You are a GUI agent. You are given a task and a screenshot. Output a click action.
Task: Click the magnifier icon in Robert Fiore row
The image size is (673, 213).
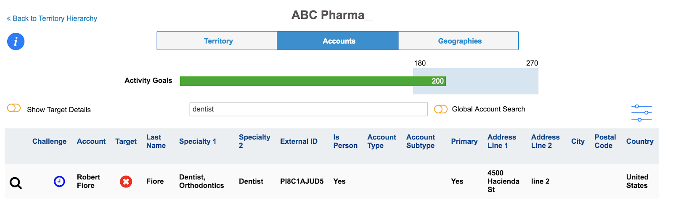pyautogui.click(x=16, y=183)
